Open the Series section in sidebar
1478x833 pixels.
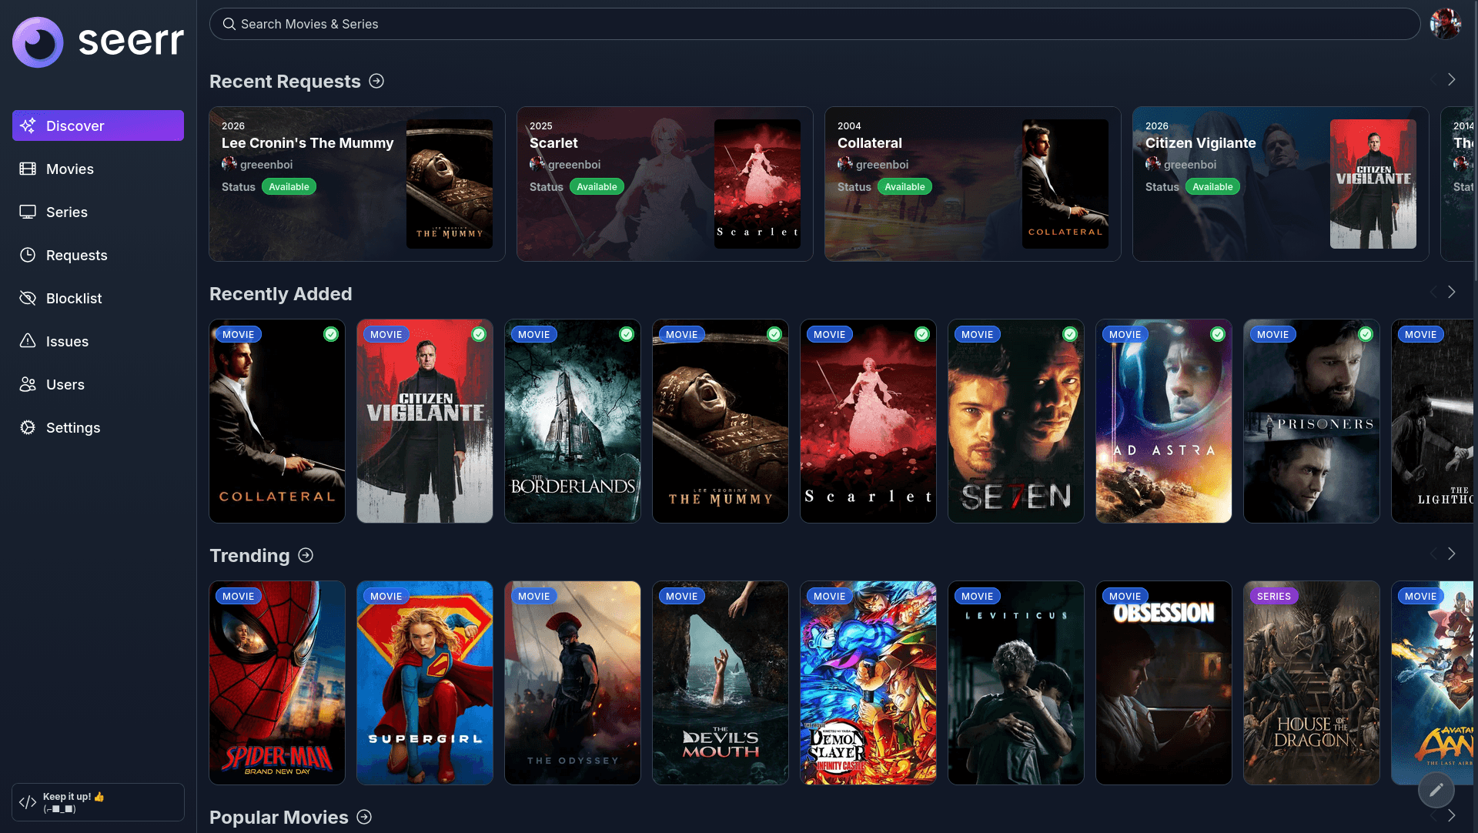coord(98,212)
